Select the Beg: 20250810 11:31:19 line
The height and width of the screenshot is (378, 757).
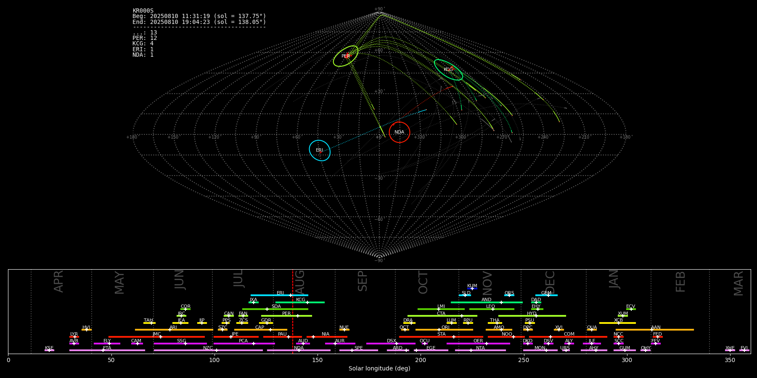tap(199, 16)
